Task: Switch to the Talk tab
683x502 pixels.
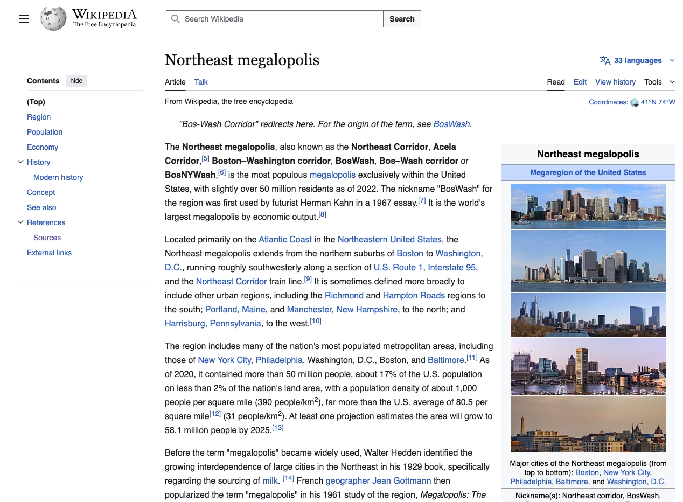Action: coord(201,82)
